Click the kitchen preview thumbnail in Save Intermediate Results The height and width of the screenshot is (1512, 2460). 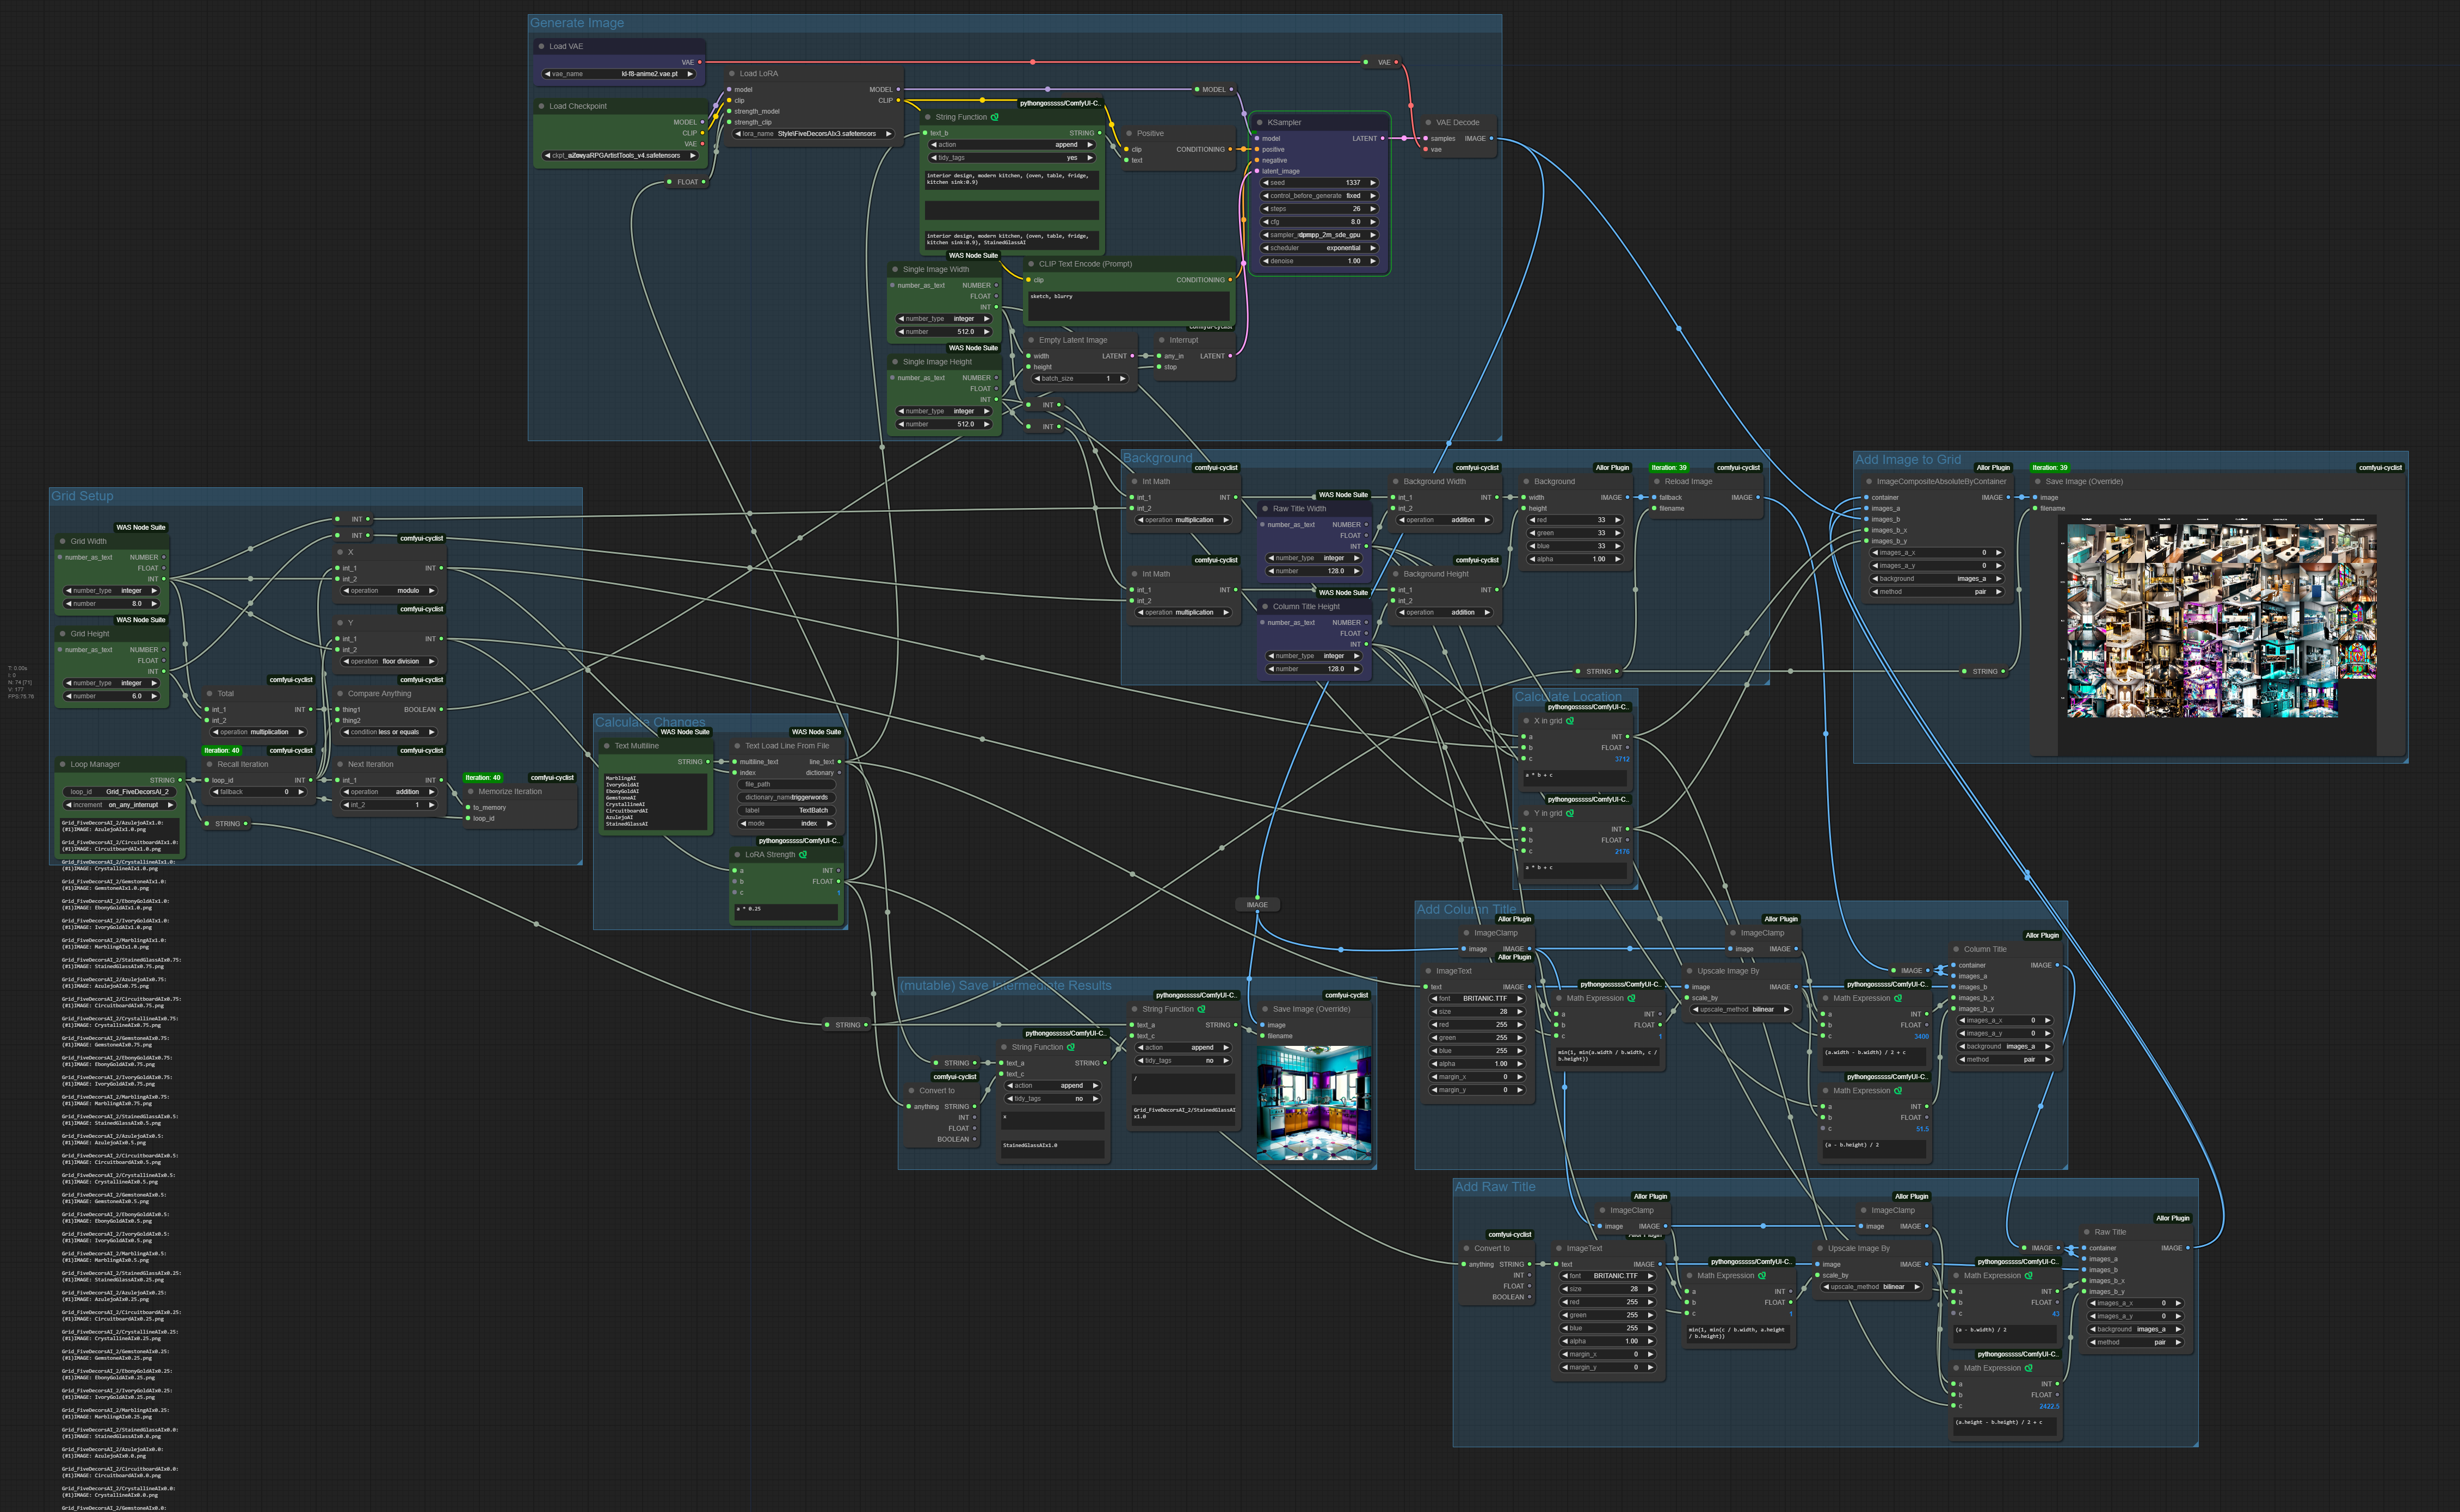click(x=1314, y=1102)
